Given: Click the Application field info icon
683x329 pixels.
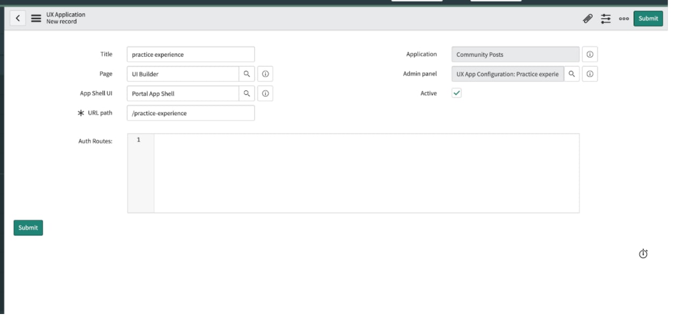Looking at the screenshot, I should click(590, 54).
